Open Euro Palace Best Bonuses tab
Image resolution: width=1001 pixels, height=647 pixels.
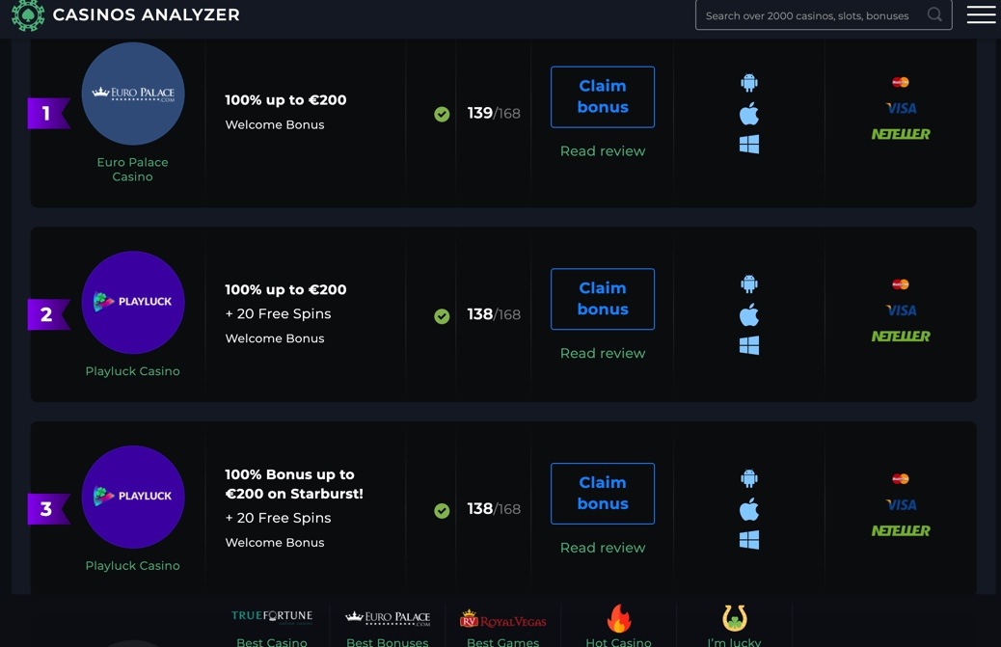click(388, 626)
